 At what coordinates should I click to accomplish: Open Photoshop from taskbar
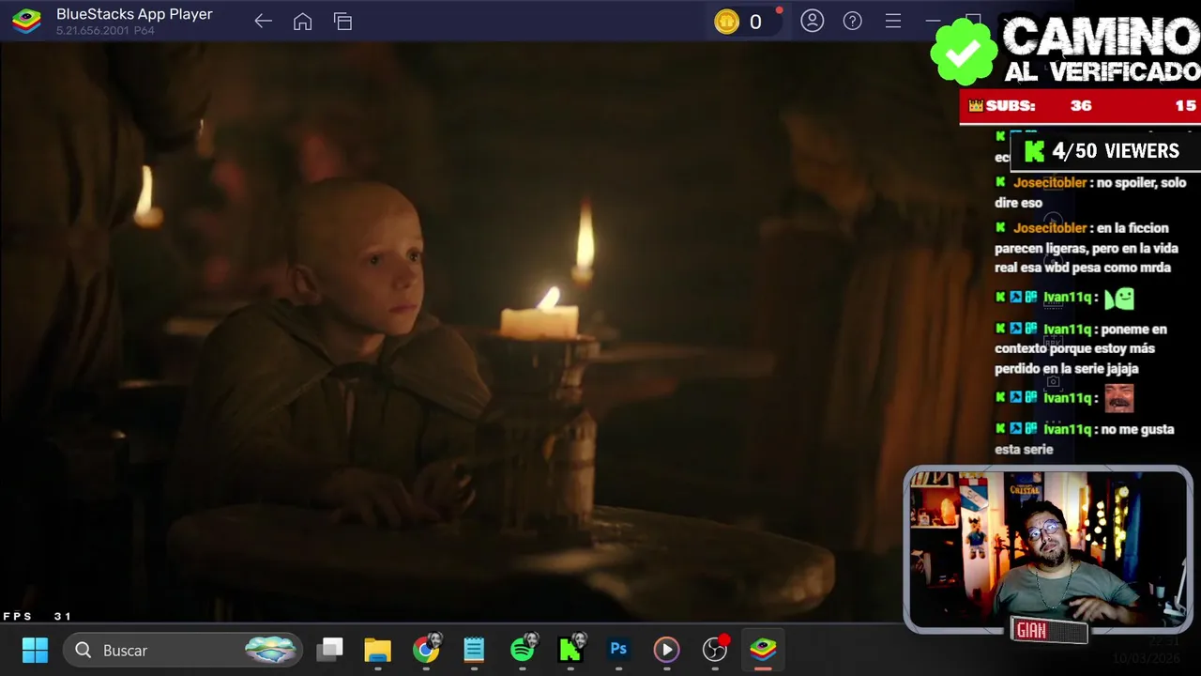tap(618, 649)
